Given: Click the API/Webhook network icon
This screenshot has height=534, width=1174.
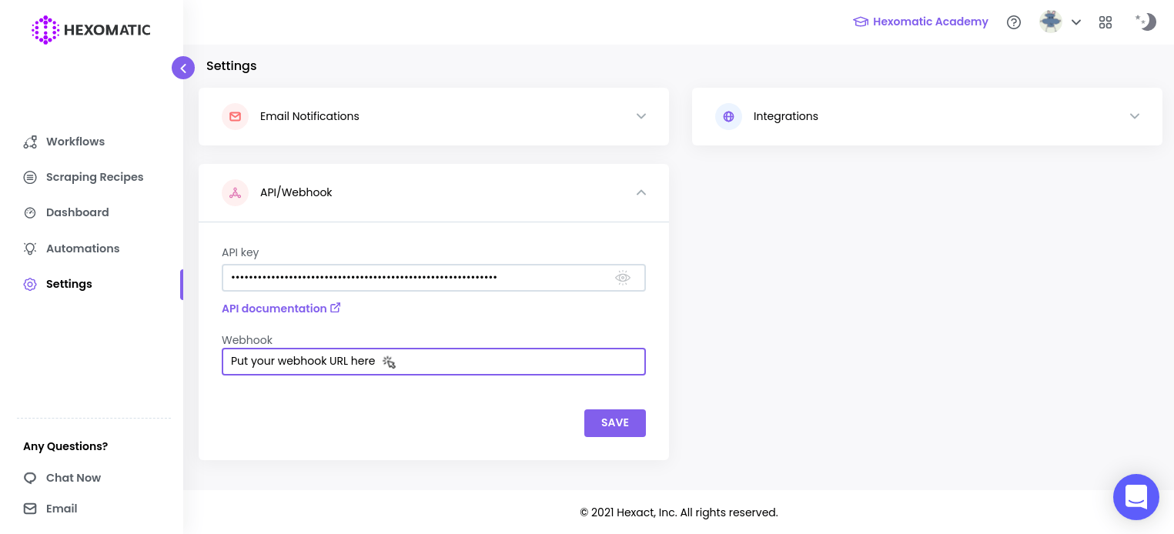Looking at the screenshot, I should tap(235, 192).
